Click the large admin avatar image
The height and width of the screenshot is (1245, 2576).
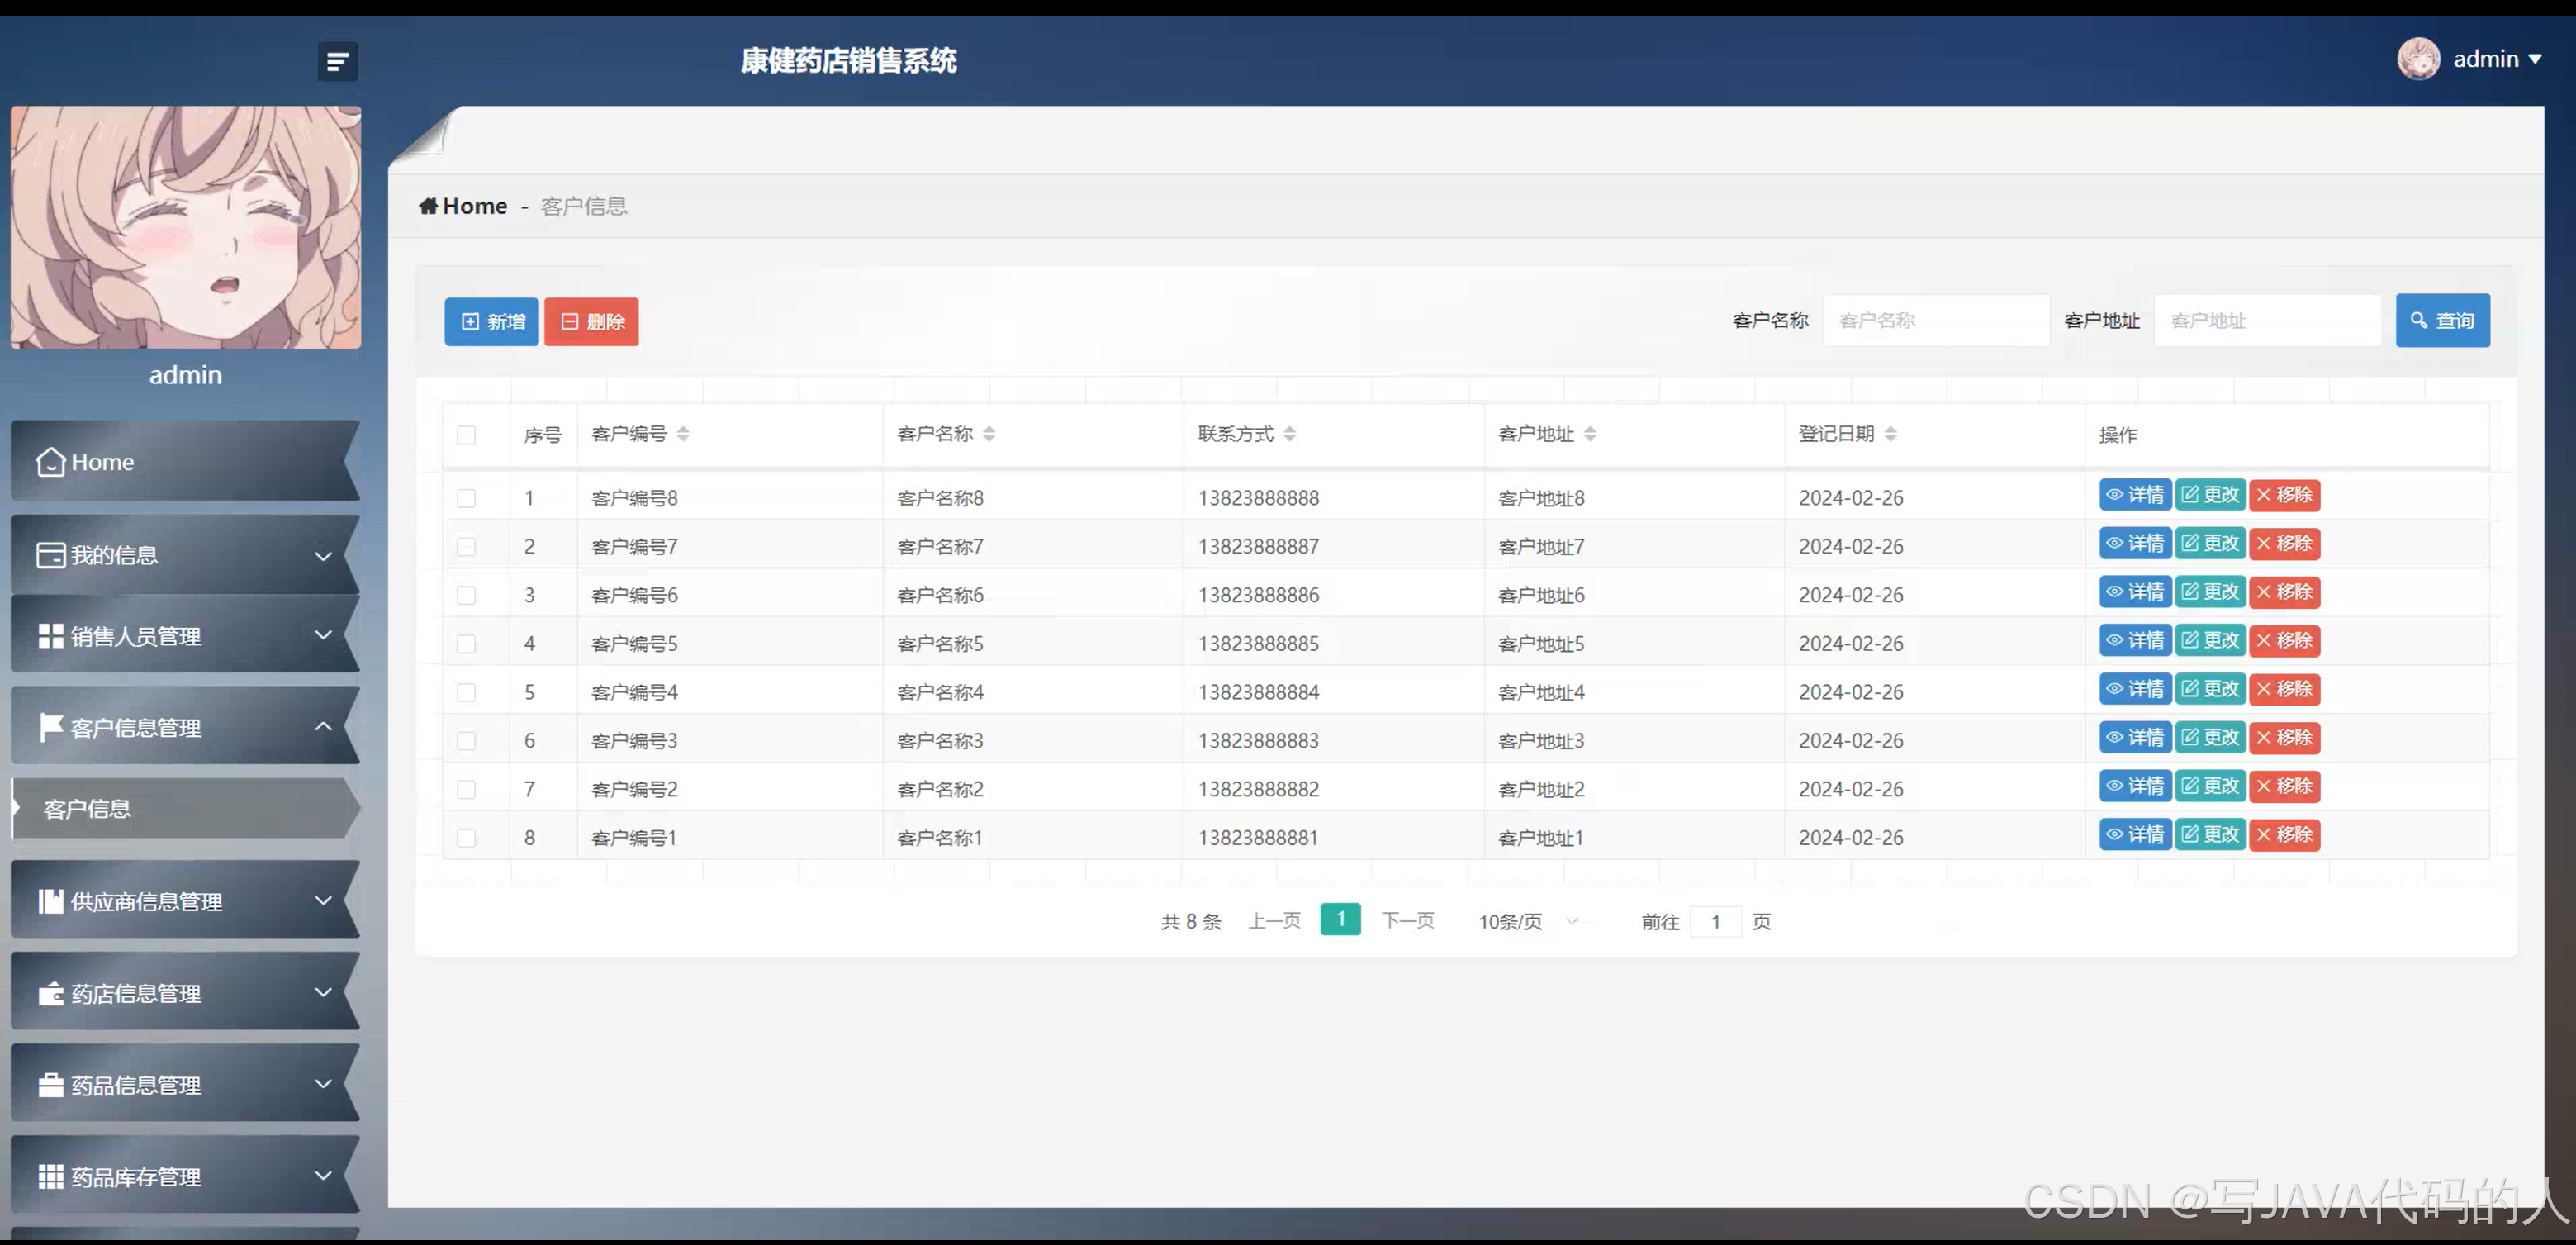(186, 228)
